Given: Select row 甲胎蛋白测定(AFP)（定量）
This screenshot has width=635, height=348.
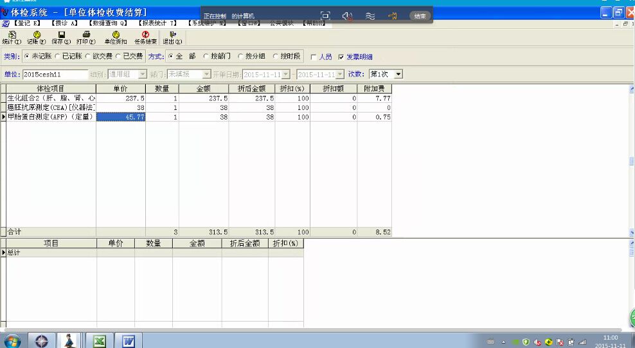Looking at the screenshot, I should (x=51, y=116).
